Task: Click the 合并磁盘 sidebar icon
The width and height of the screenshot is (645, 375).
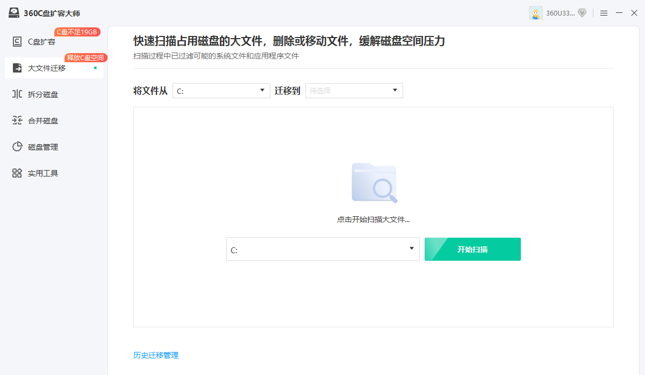Action: coord(17,121)
